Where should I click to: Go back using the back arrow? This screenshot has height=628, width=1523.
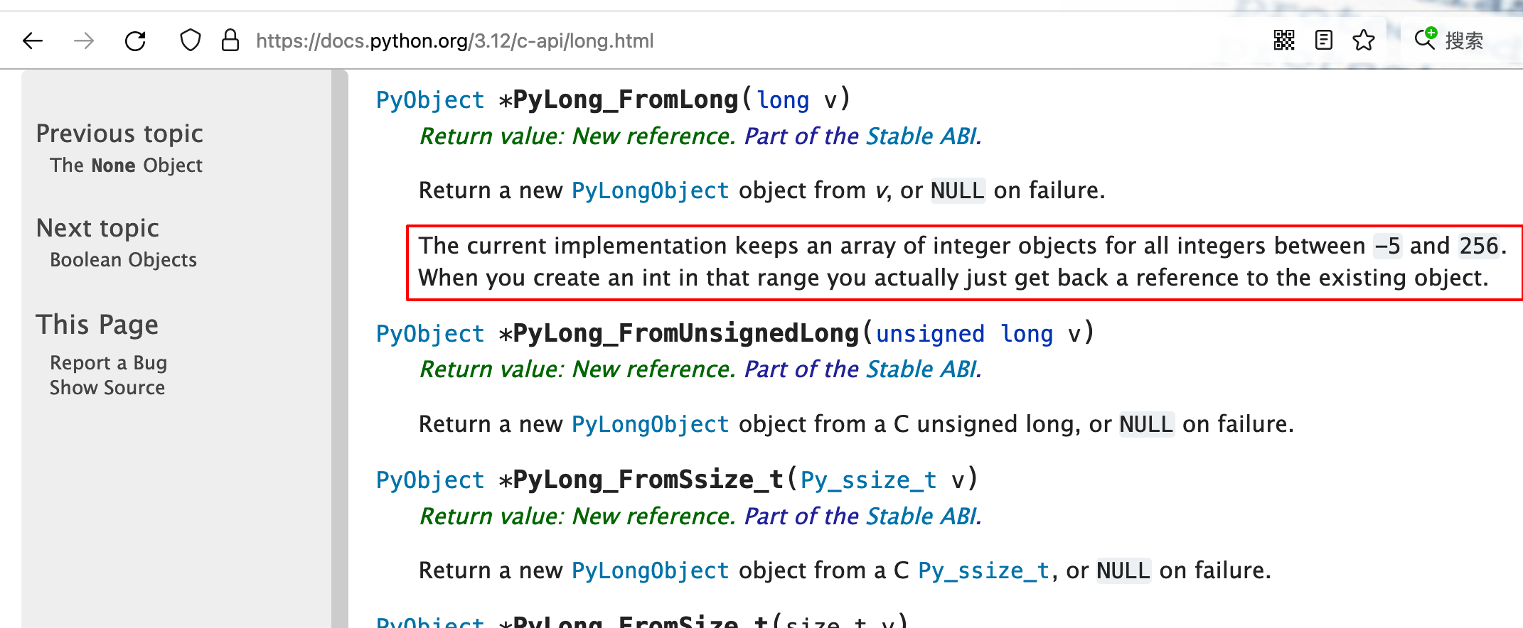coord(33,41)
